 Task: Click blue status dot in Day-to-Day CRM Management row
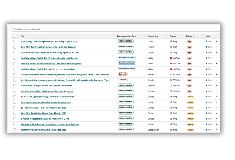(207, 42)
